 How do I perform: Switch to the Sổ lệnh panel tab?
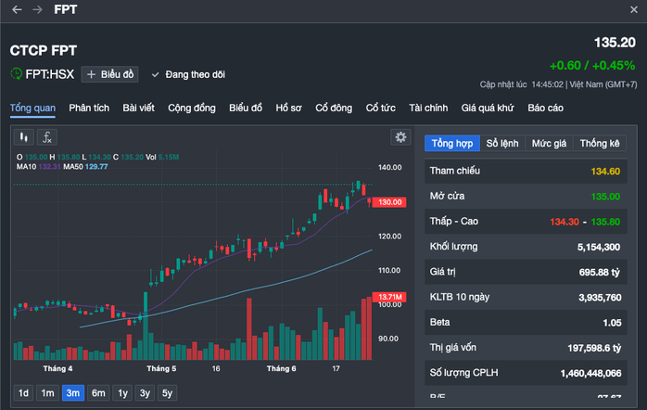(x=502, y=143)
